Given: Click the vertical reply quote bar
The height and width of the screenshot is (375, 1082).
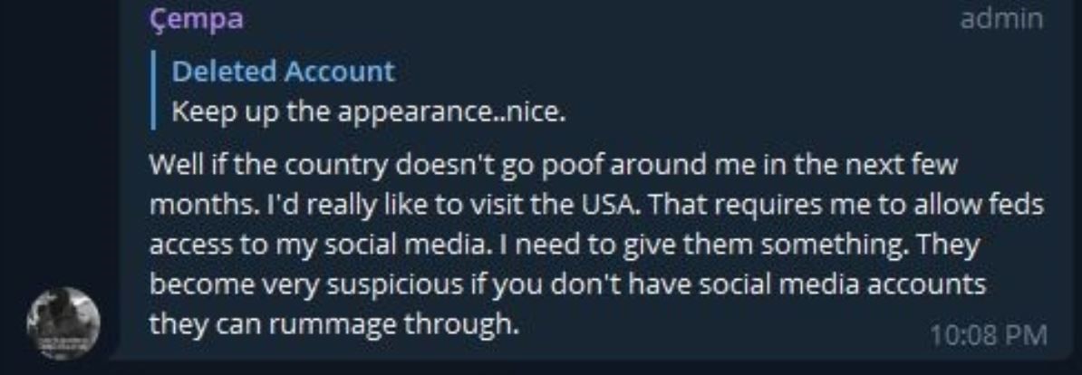Looking at the screenshot, I should pos(155,91).
